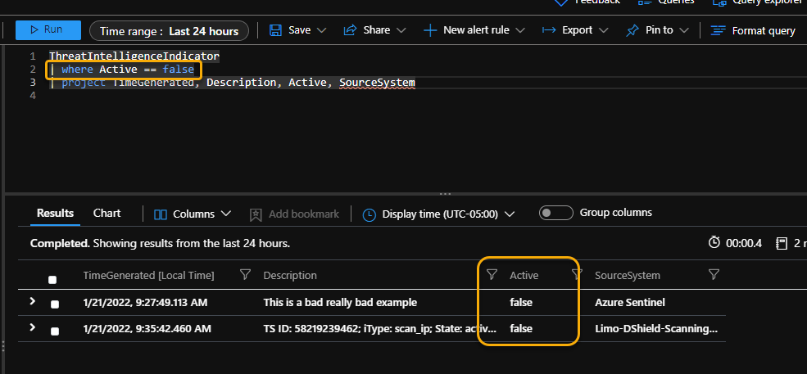
Task: Click the query duration stopwatch icon
Action: coord(714,242)
